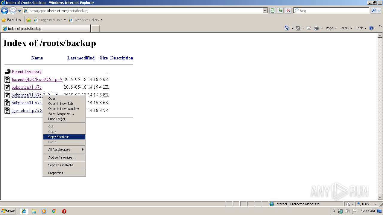383x215 pixels.
Task: Choose Open in New Tab
Action: click(x=64, y=104)
